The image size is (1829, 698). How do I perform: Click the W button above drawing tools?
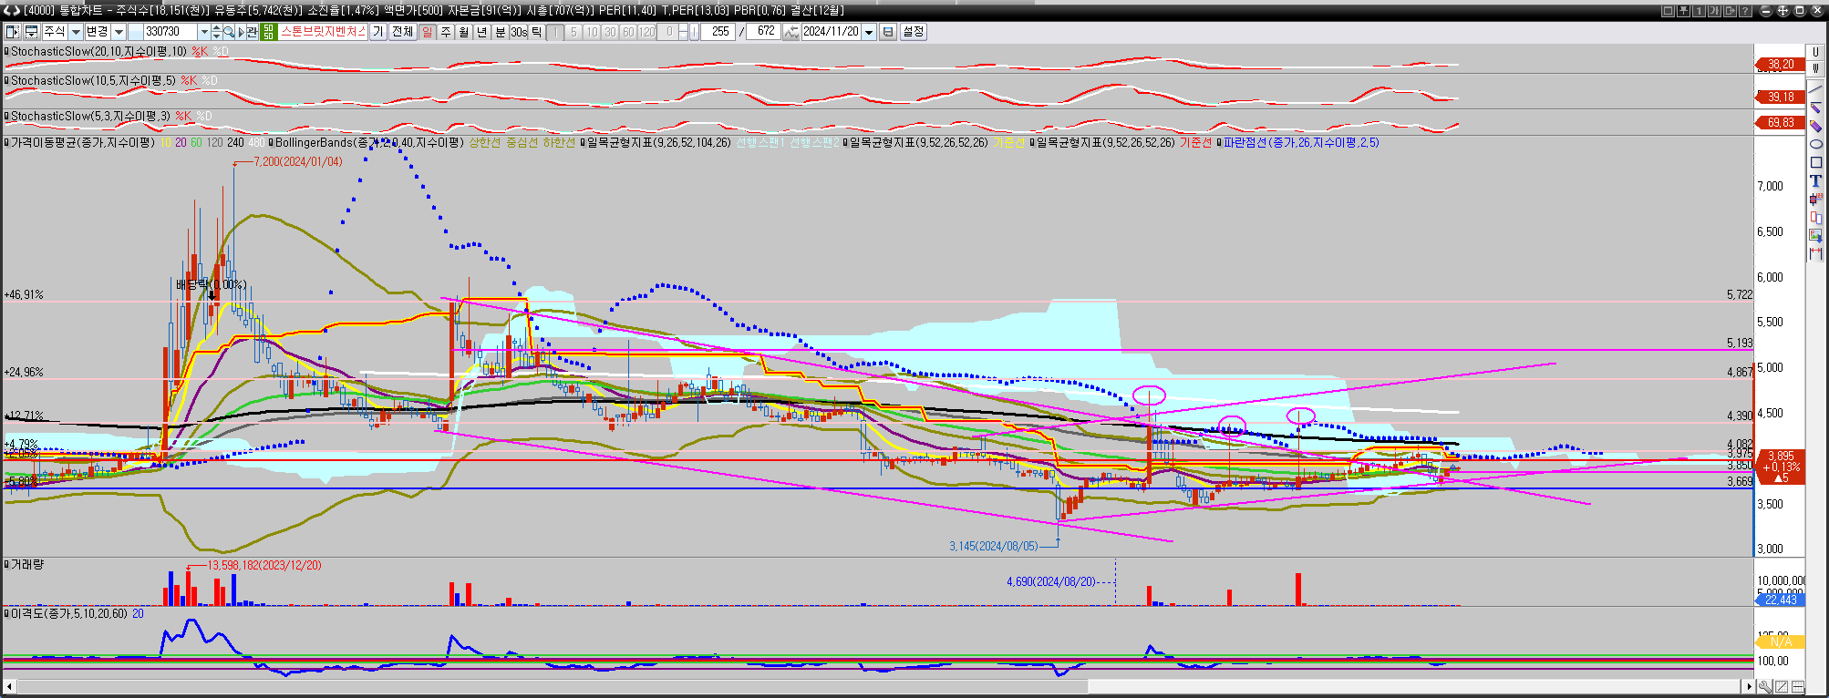1815,67
